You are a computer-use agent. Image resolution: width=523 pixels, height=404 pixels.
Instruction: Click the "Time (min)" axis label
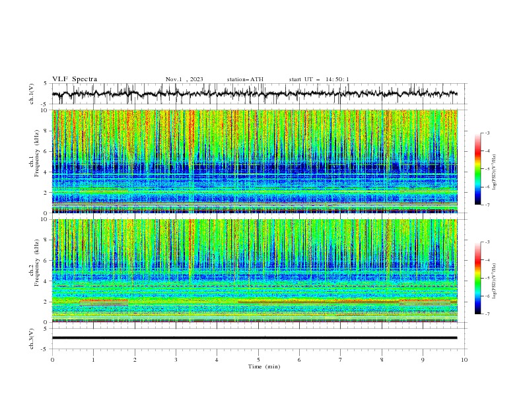264,366
